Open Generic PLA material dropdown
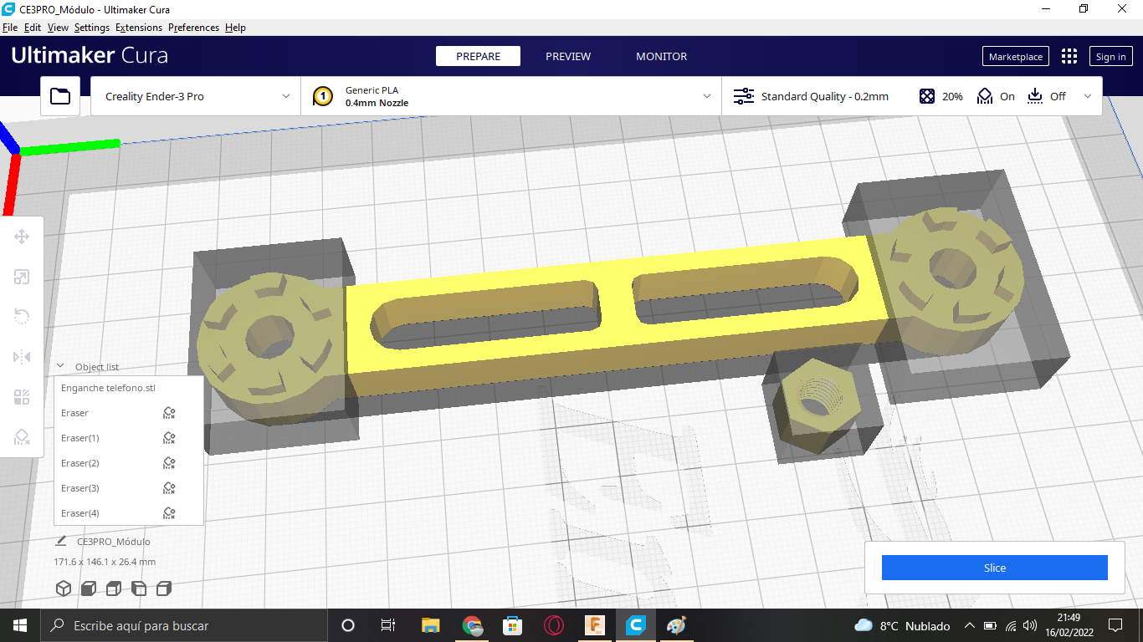The width and height of the screenshot is (1143, 642). point(511,96)
